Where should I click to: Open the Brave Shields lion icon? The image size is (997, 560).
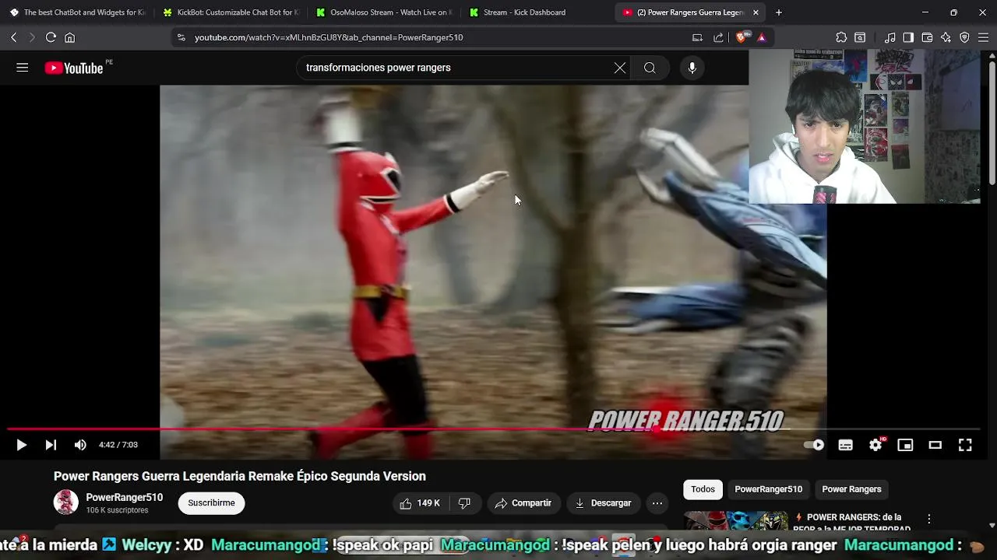coord(742,37)
